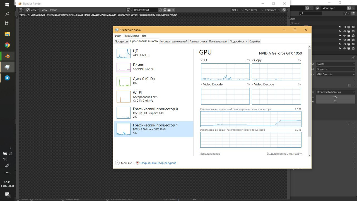The image size is (357, 201).
Task: Open the display channels icon dropdown
Action: point(284,10)
